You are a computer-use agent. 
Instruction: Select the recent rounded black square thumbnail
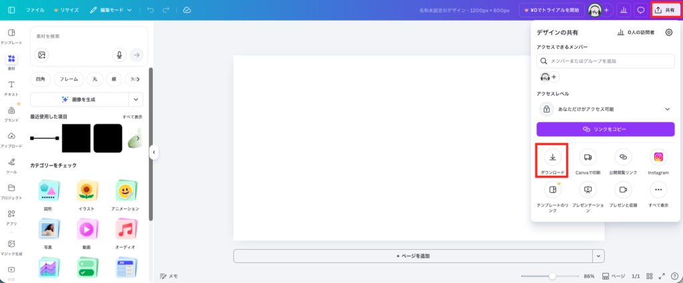pos(108,139)
